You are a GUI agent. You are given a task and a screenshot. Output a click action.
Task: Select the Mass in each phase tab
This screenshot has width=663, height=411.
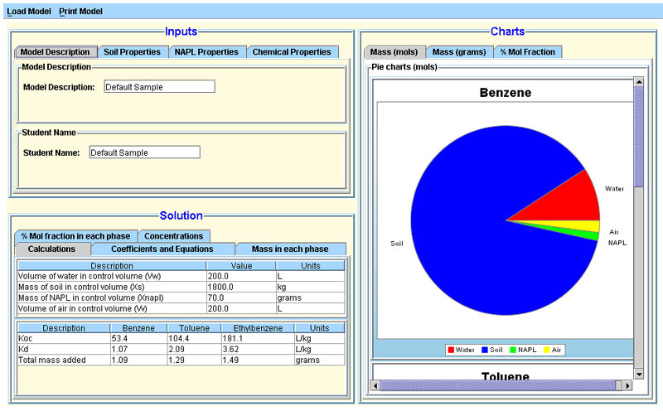point(290,249)
